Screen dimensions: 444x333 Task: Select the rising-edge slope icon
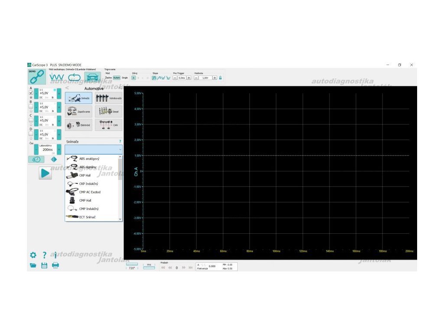point(154,78)
